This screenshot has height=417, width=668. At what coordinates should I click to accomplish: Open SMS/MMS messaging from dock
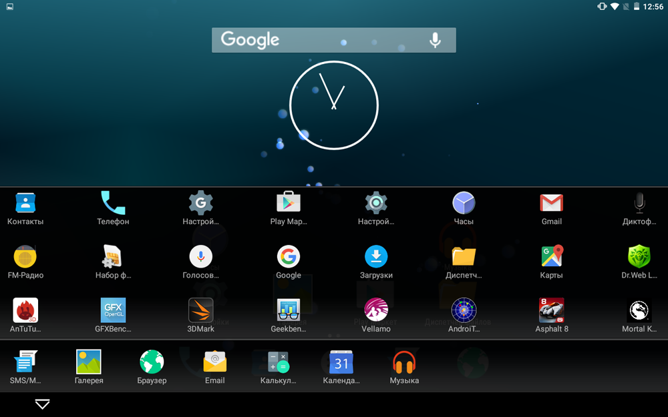pos(25,362)
